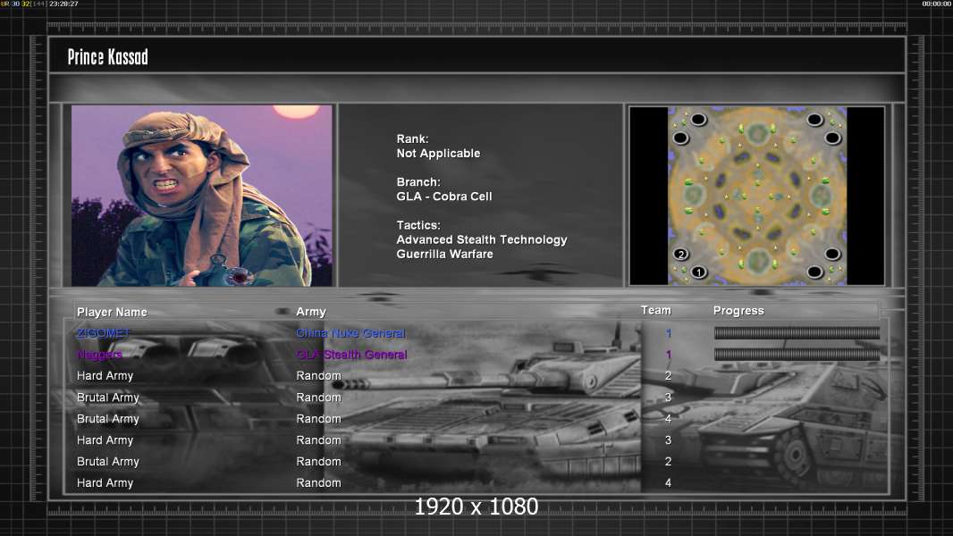Click 'GLA Stealth General' army entry
Image resolution: width=953 pixels, height=536 pixels.
click(351, 355)
